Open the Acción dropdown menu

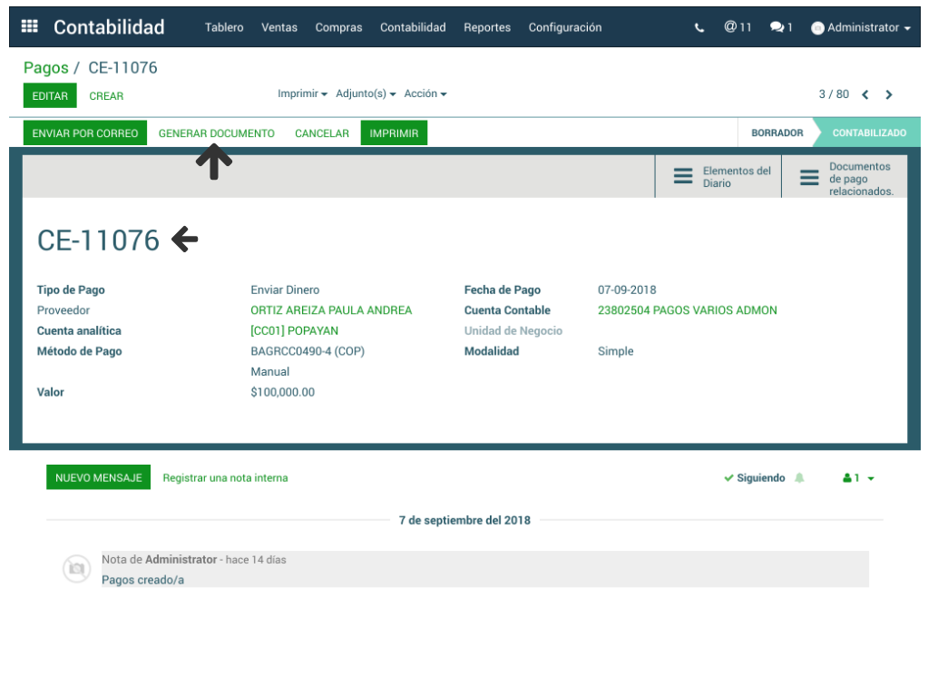coord(425,93)
